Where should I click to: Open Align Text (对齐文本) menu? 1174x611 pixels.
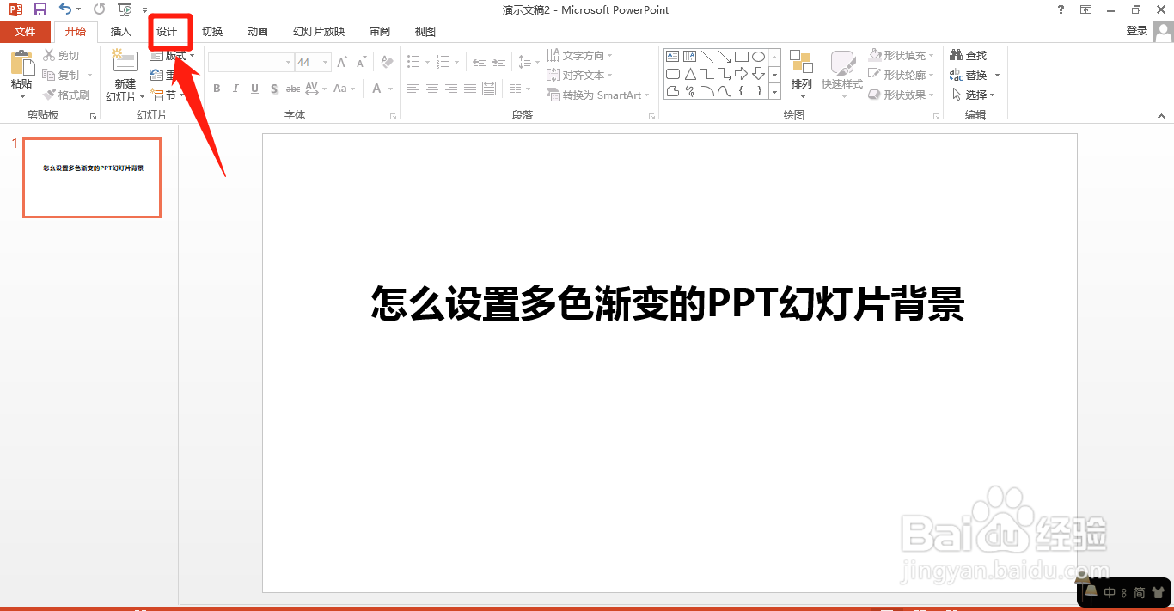[579, 75]
